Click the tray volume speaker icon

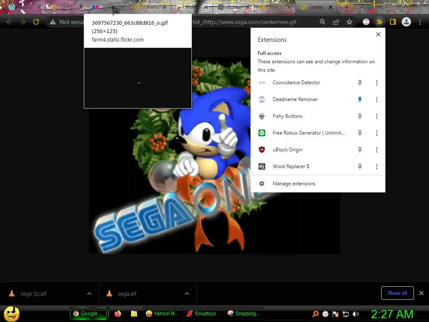[x=355, y=314]
